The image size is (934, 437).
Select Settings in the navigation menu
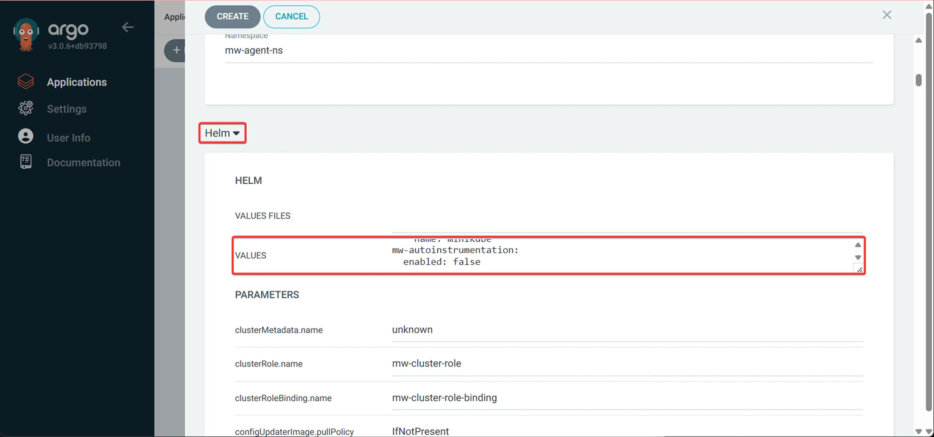[x=67, y=108]
